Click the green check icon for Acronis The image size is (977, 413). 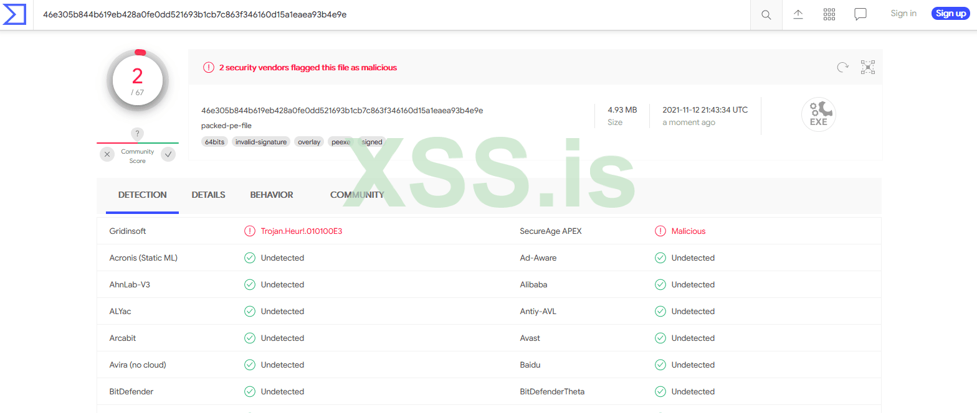click(250, 258)
